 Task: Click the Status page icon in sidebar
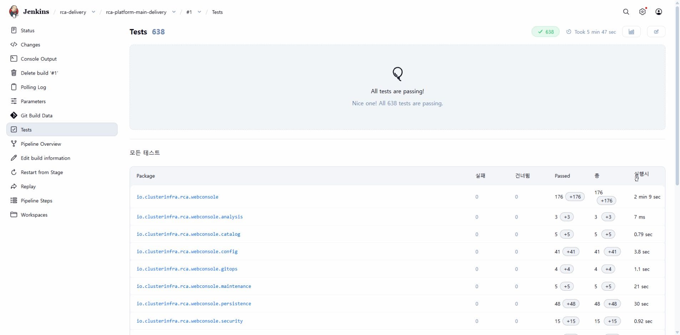[x=14, y=30]
